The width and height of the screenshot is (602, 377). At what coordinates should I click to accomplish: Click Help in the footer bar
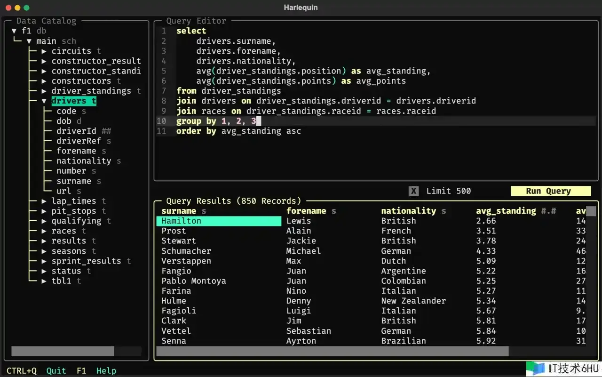coord(106,371)
